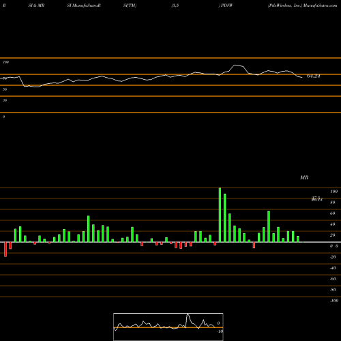341x341 pixels.
Task: Click the PDVW ticker symbol in header
Action: 227,5
